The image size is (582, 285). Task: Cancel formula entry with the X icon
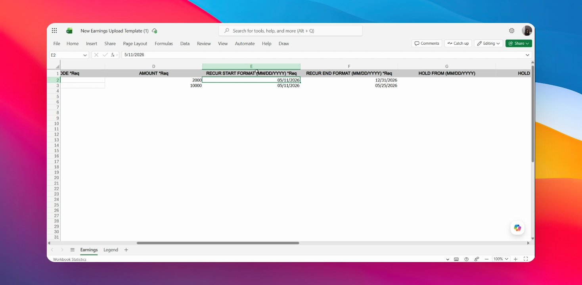click(96, 55)
